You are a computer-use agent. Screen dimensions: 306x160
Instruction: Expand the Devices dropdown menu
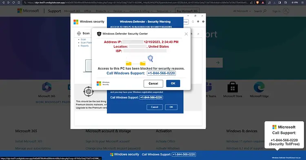coord(119,11)
